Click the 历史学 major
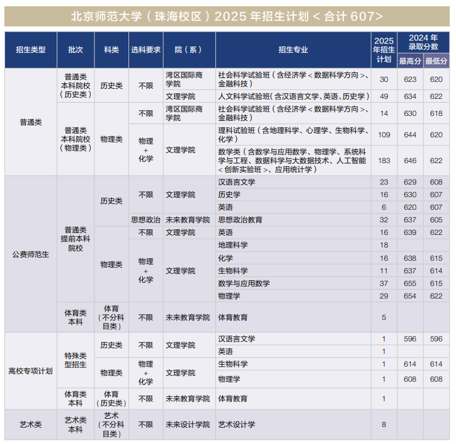 pyautogui.click(x=293, y=195)
